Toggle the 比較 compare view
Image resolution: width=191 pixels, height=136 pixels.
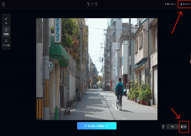(184, 127)
